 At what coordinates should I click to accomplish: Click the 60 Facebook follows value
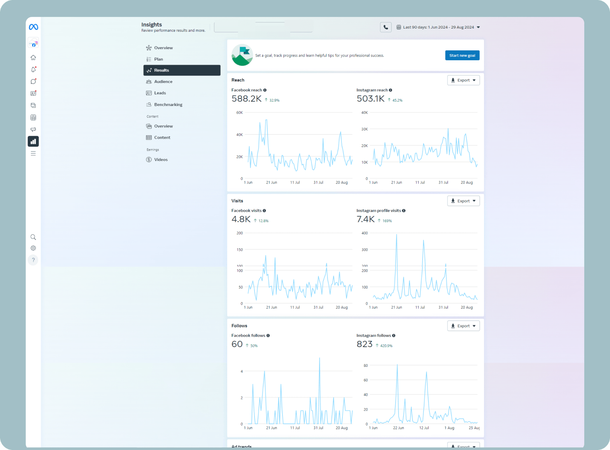(x=237, y=344)
